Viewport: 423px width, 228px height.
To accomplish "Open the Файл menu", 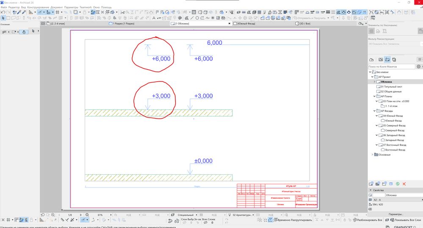I will (x=4, y=7).
